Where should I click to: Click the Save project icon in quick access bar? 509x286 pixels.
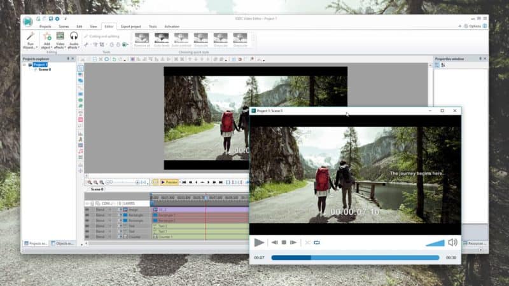(x=51, y=19)
